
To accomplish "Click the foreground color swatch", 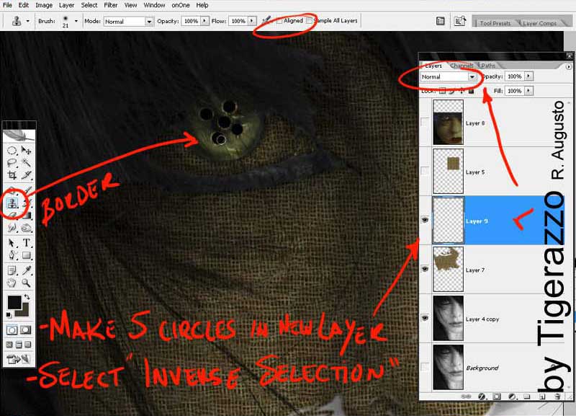I will (x=14, y=302).
